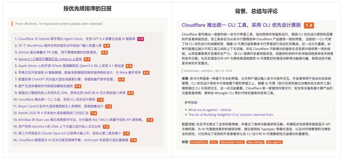Viewport: 344px width, 161px height.
Task: Click the 按优先级排序的日报 heading
Action: click(x=87, y=9)
